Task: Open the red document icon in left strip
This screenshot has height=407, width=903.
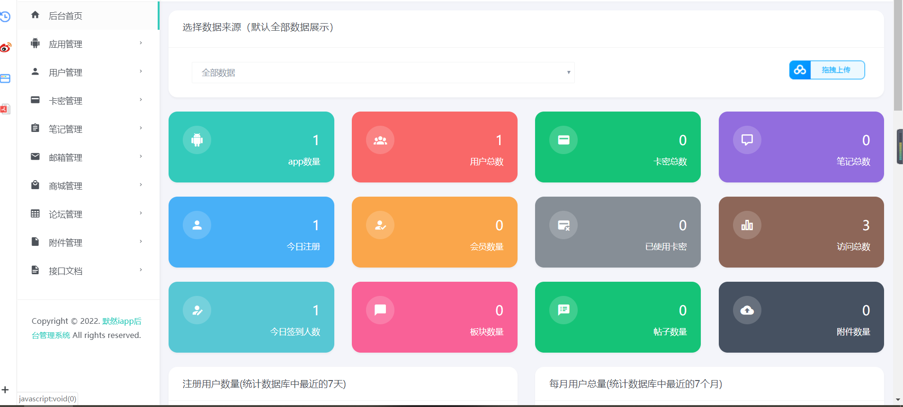Action: click(5, 109)
